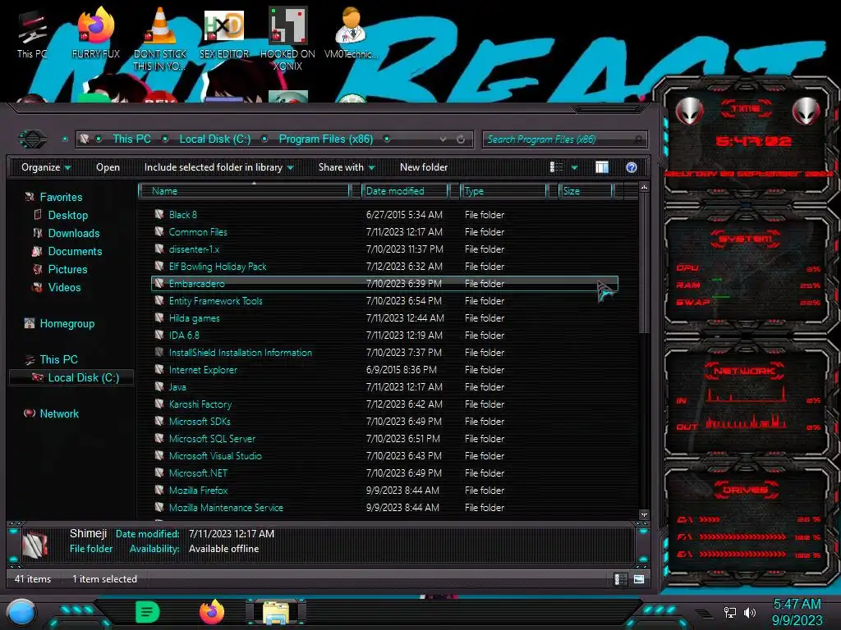Open VM0Technic desktop shortcut
Viewport: 841px width, 630px height.
(352, 33)
